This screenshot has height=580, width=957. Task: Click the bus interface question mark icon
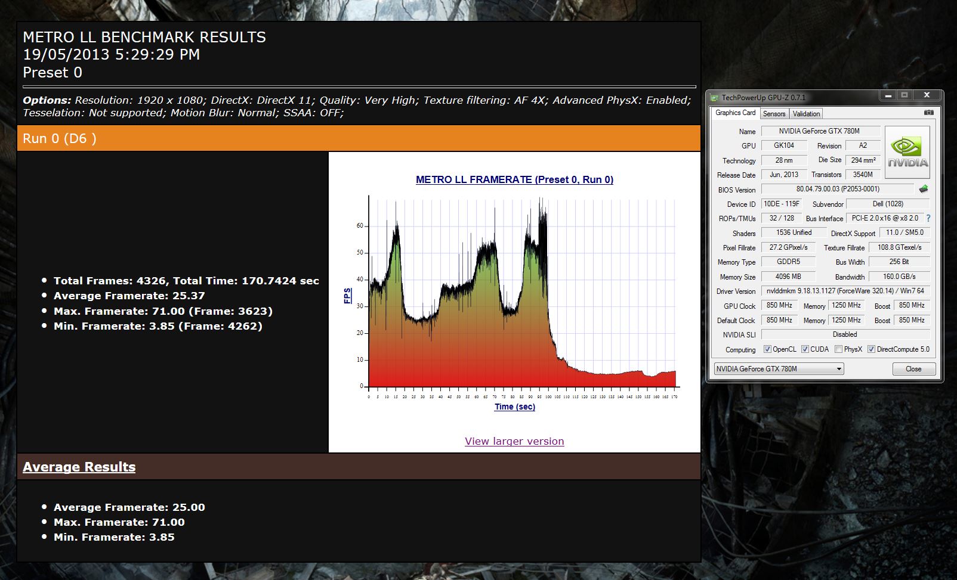click(928, 218)
